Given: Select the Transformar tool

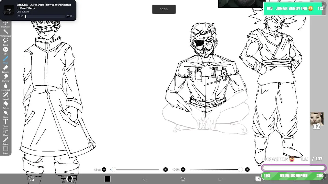Looking at the screenshot, I should pyautogui.click(x=6, y=23).
